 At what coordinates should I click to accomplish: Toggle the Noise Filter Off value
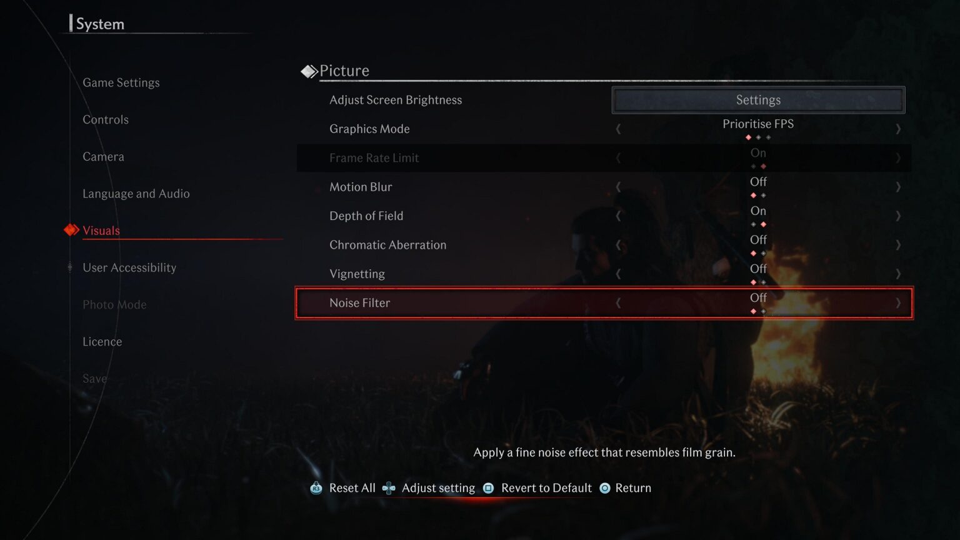click(758, 298)
